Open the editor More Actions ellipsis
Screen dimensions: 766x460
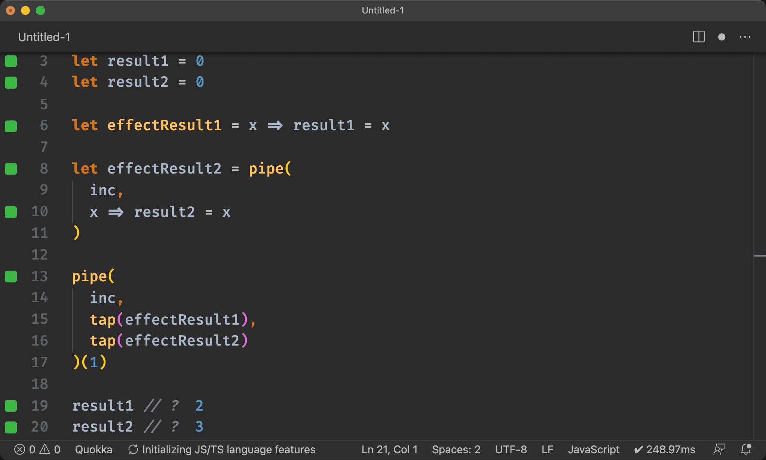745,37
